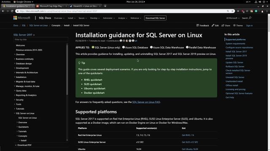This screenshot has height=151, width=270.
Task: Open the Get SLES v12 SP2 link
Action: (189, 142)
